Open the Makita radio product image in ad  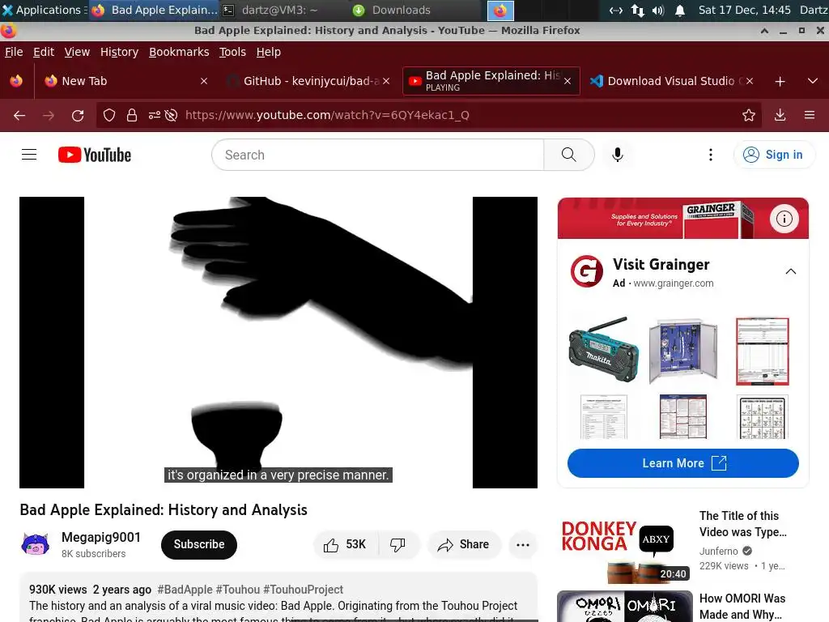coord(603,350)
